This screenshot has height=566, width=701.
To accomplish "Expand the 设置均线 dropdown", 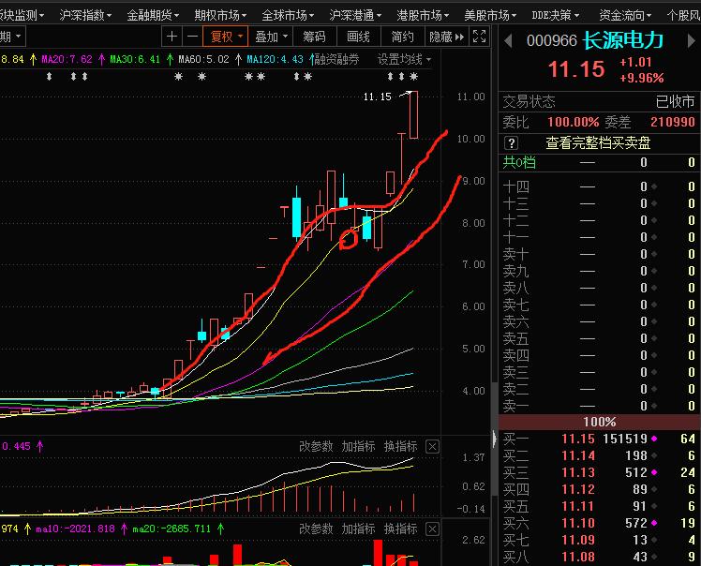I will (x=404, y=59).
